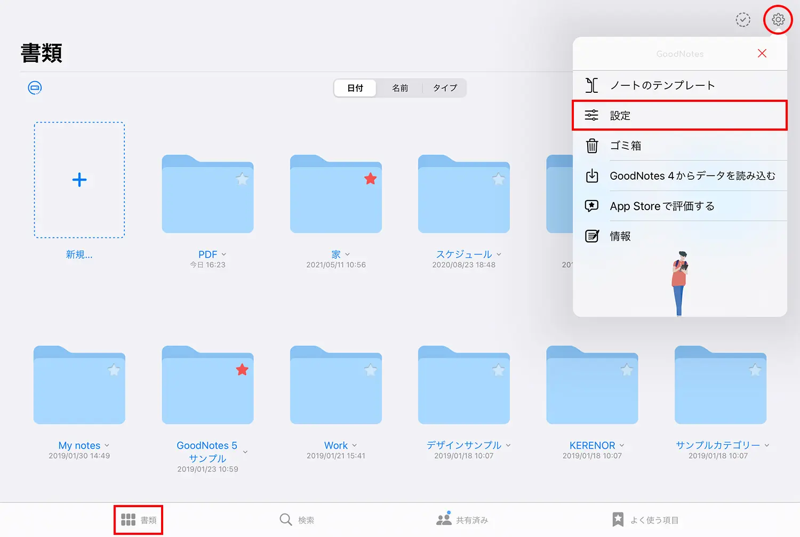Screen dimensions: 800x537
Task: Tap the ゴミ箱 trash can icon
Action: click(592, 146)
